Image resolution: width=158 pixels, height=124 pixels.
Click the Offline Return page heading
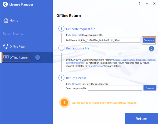[x=69, y=16]
